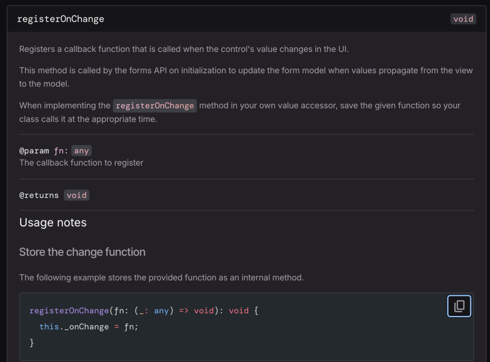Viewport: 490px width, 362px height.
Task: Click the 'Store the change function' heading
Action: click(82, 252)
